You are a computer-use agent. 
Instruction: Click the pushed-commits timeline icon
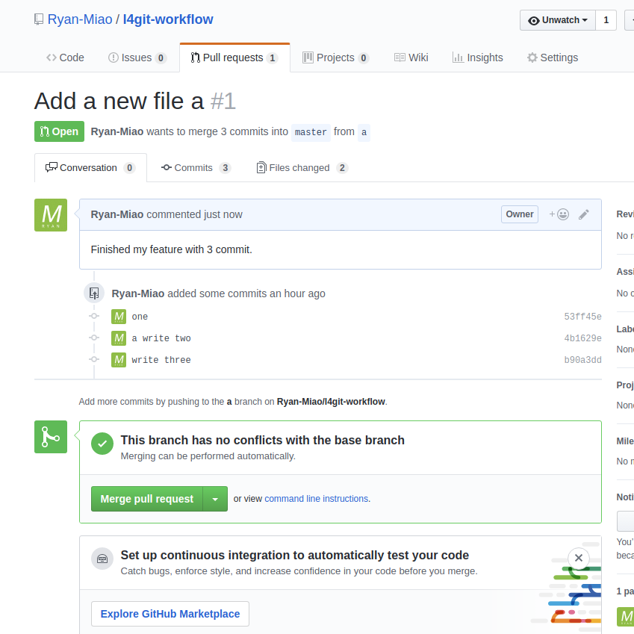(94, 293)
